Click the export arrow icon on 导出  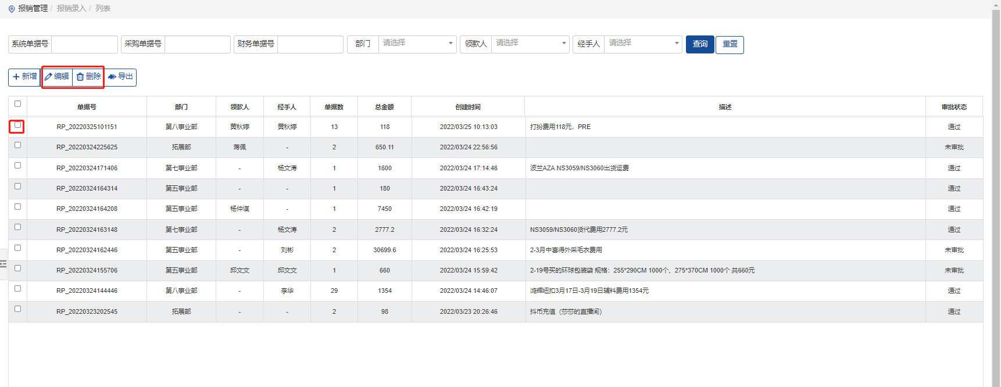[112, 77]
